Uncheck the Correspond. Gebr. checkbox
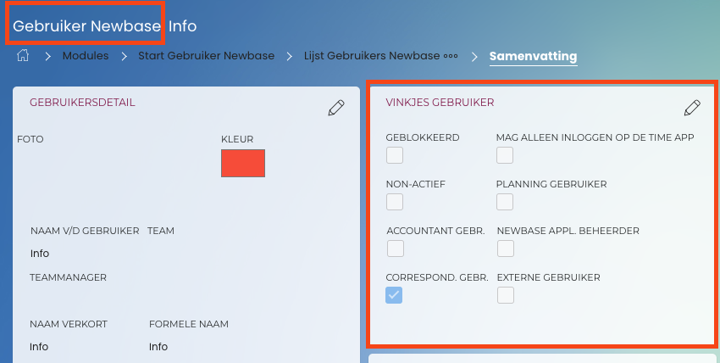The width and height of the screenshot is (720, 363). [395, 295]
